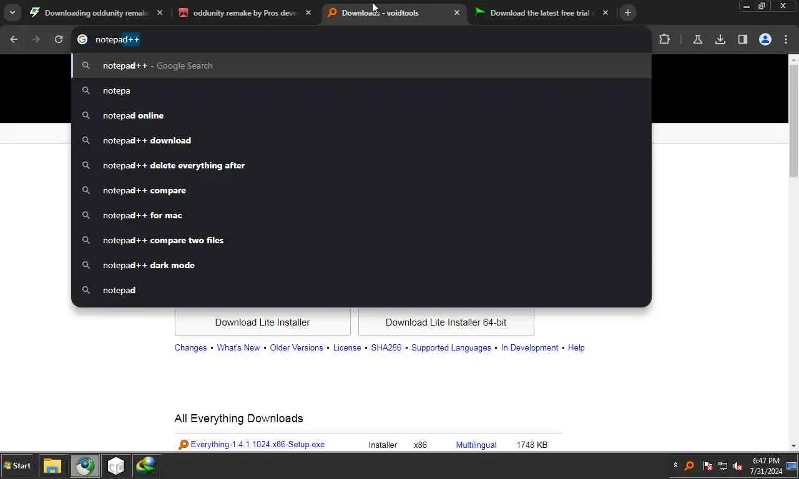Viewport: 799px width, 479px height.
Task: Choose 'notepad++ download' suggestion
Action: click(361, 140)
